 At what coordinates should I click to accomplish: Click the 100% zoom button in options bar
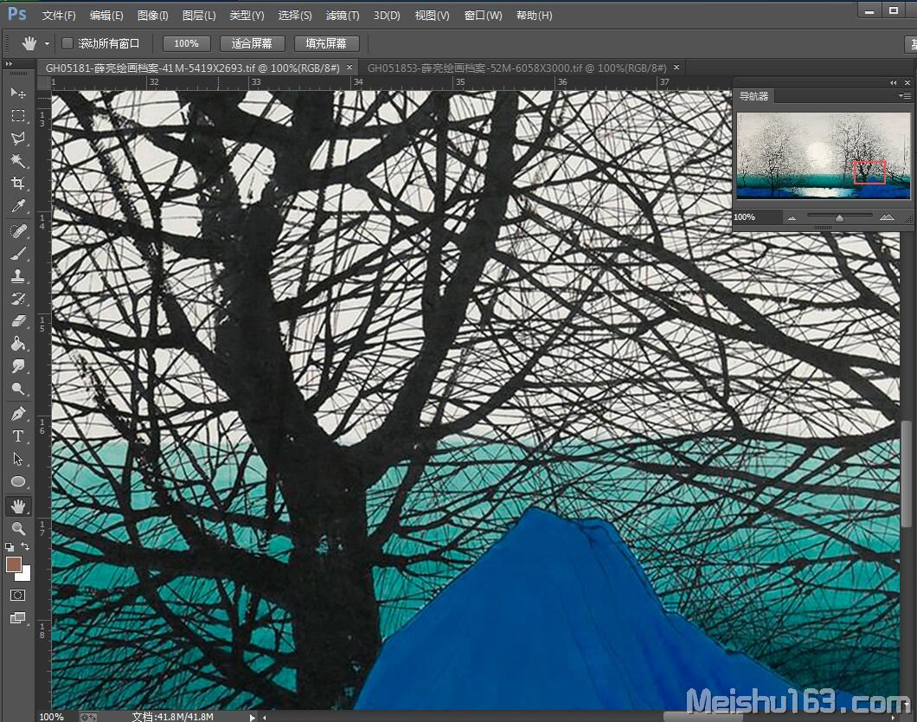tap(186, 43)
